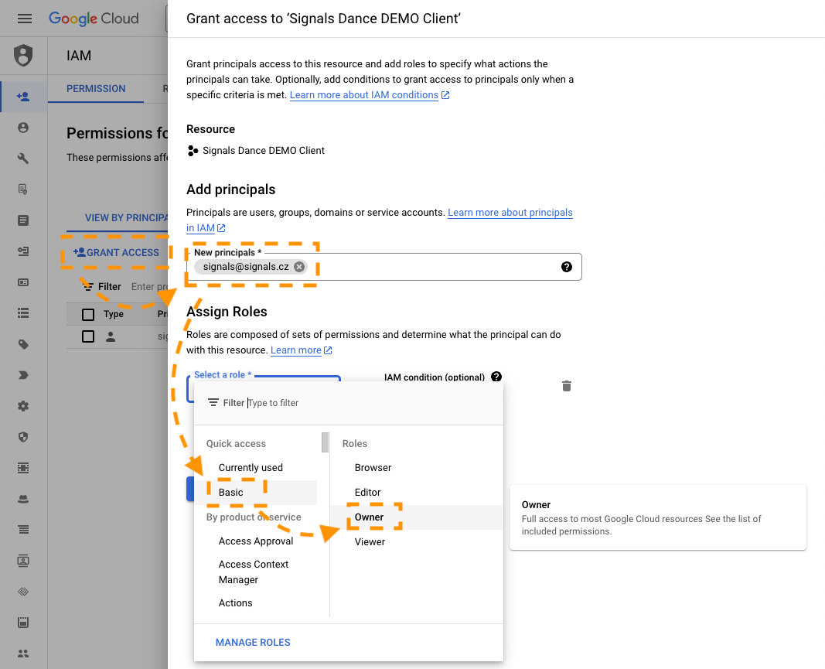The image size is (825, 669).
Task: Click the MANAGE ROLES button
Action: point(253,642)
